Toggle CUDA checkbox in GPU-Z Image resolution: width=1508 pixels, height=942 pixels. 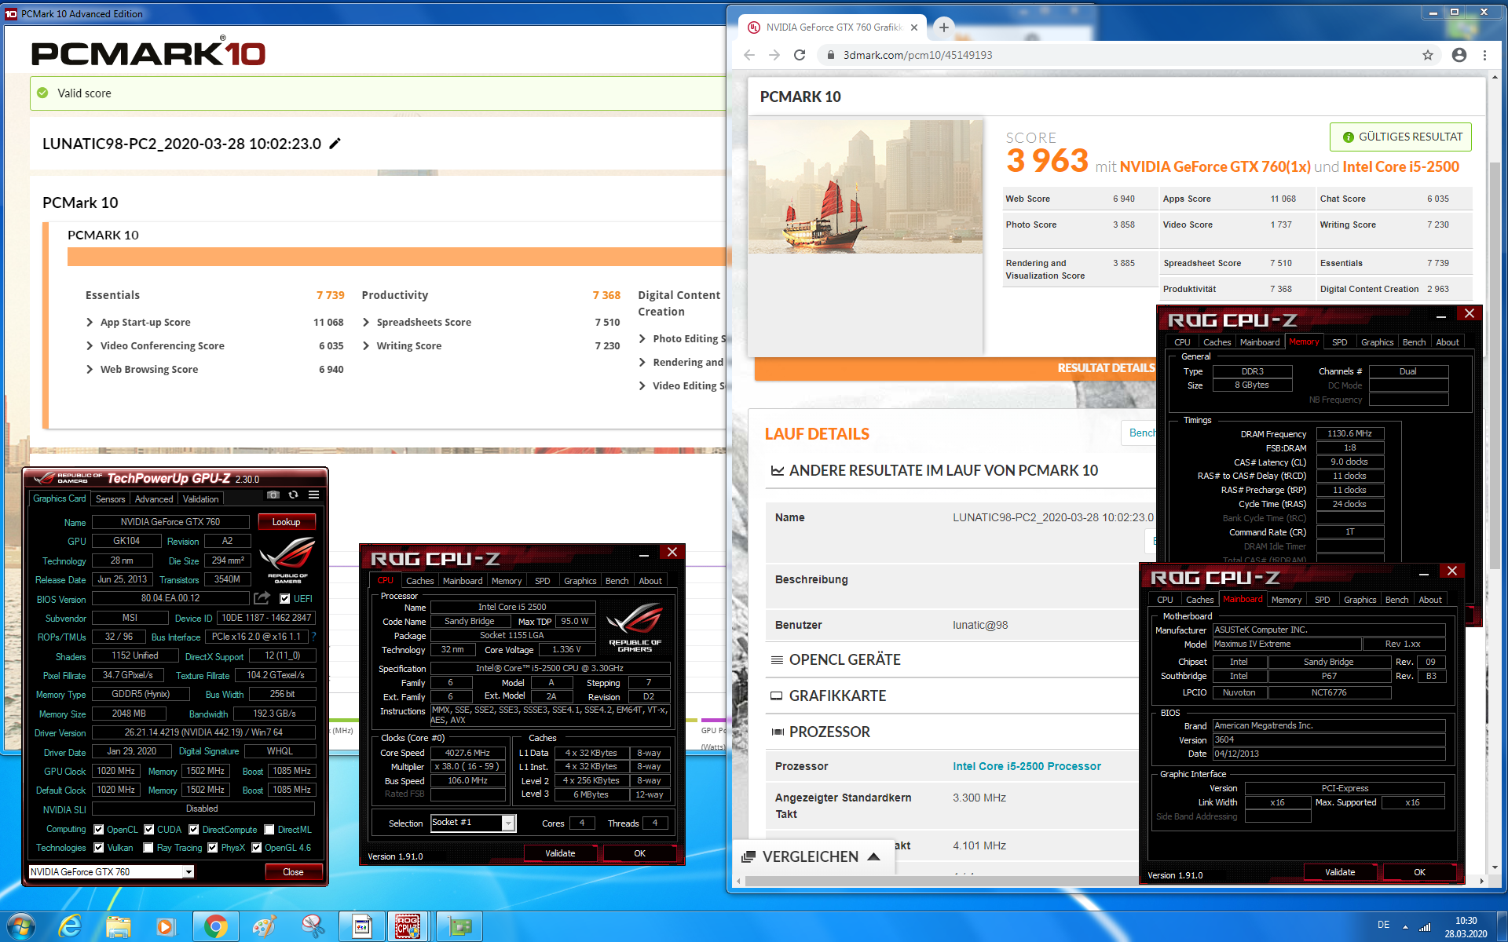[149, 830]
